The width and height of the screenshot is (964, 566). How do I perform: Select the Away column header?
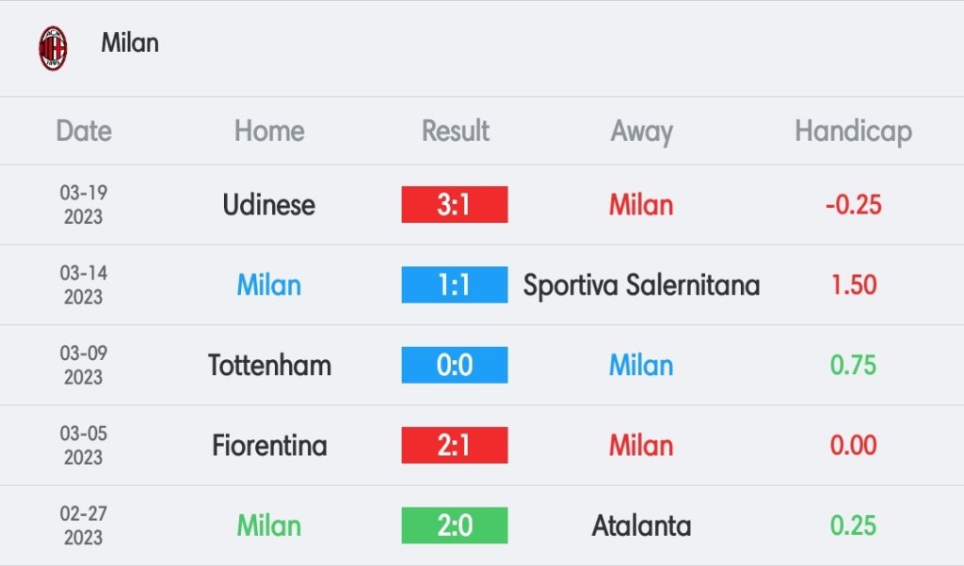click(641, 132)
